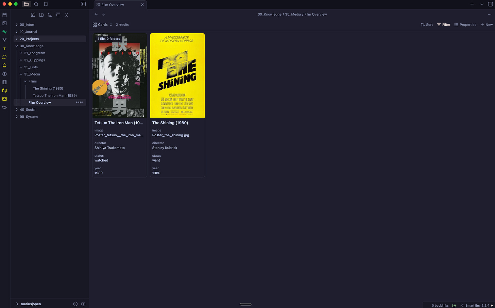Viewport: 495px width, 308px height.
Task: Click the image ribbon icon
Action: click(x=4, y=23)
